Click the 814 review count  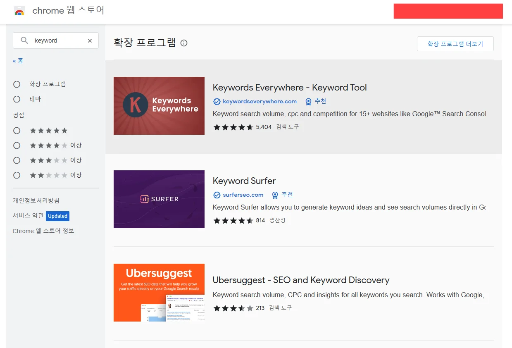(x=260, y=221)
